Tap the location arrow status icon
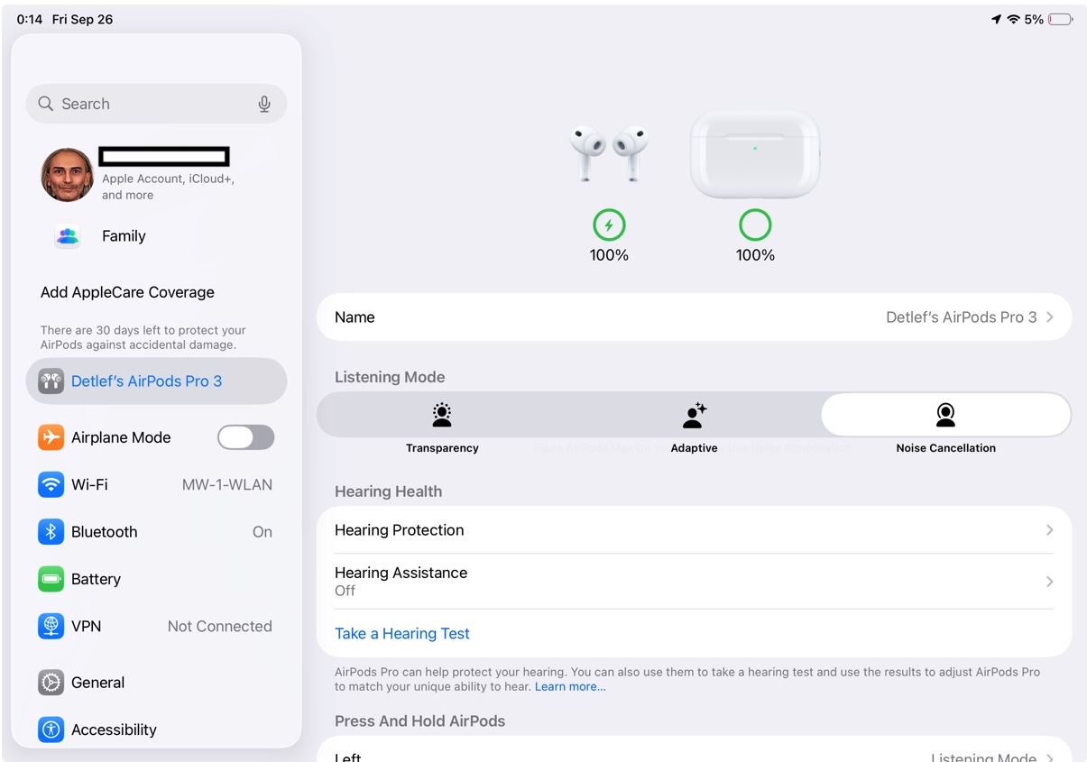1087x762 pixels. pos(996,19)
